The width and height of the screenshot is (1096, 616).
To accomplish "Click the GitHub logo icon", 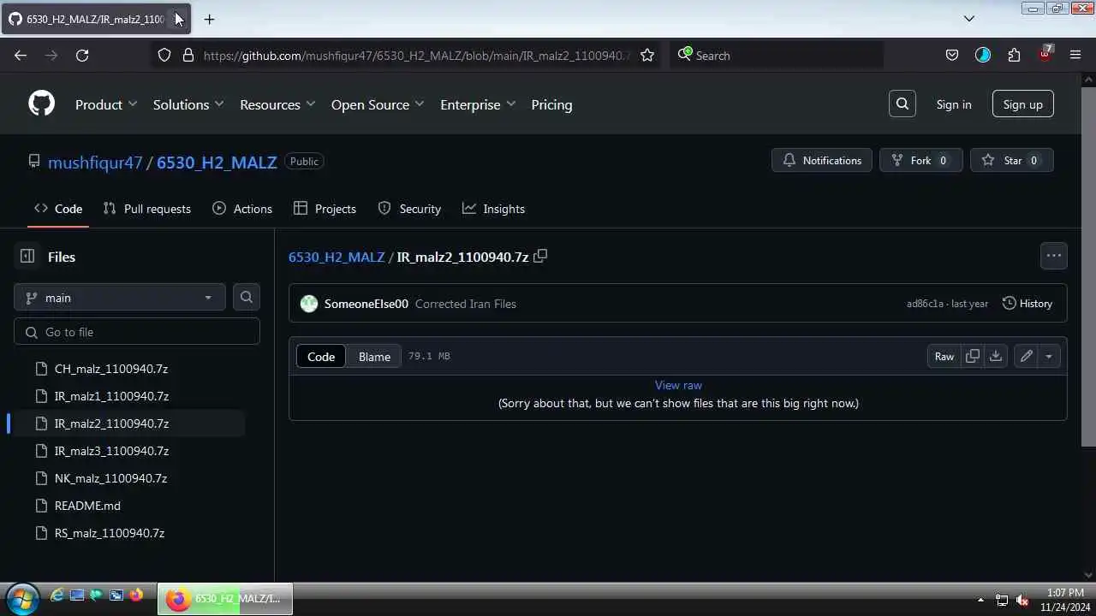I will (41, 104).
